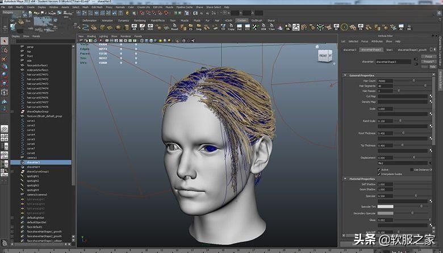
Task: Open the Shave menu in menu bar
Action: click(x=199, y=7)
